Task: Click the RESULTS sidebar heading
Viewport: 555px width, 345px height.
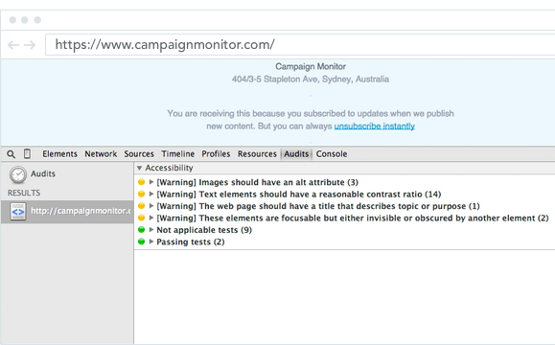Action: 24,193
